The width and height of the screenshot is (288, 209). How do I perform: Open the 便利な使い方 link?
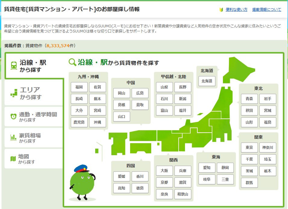(x=236, y=10)
